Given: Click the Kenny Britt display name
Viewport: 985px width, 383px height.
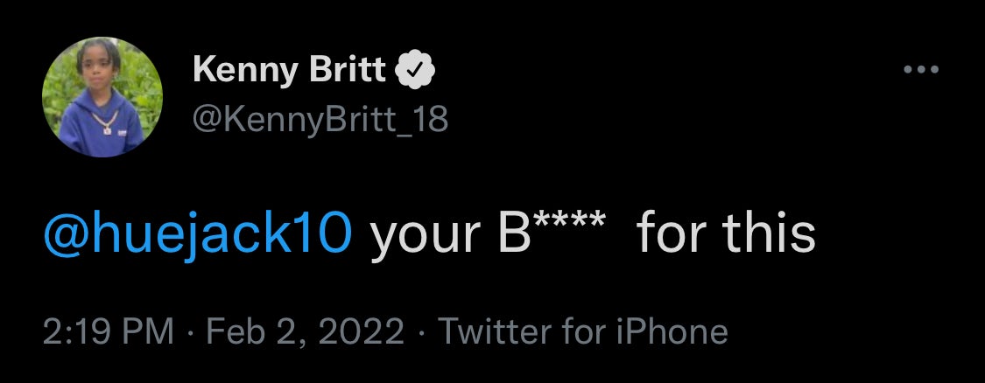Looking at the screenshot, I should point(290,70).
